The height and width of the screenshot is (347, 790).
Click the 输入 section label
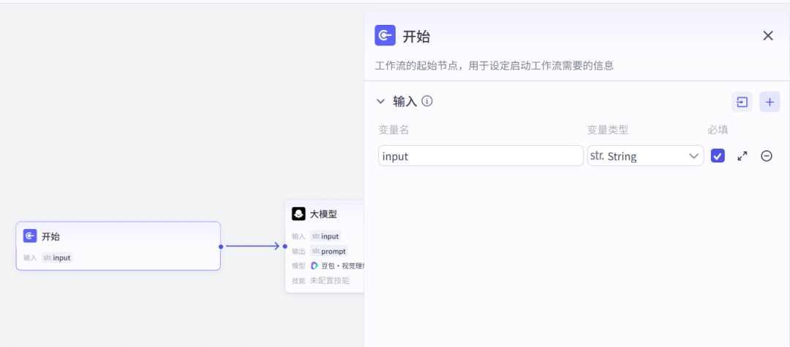[405, 101]
